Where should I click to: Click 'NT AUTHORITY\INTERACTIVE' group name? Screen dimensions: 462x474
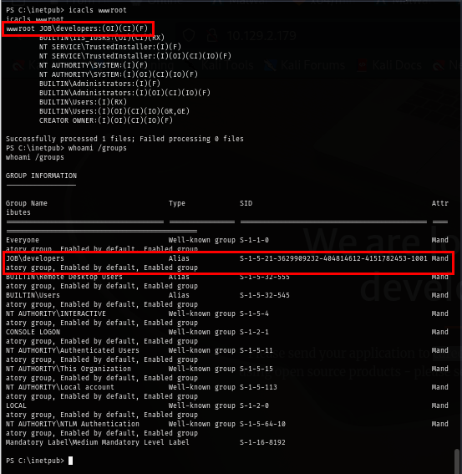(56, 313)
